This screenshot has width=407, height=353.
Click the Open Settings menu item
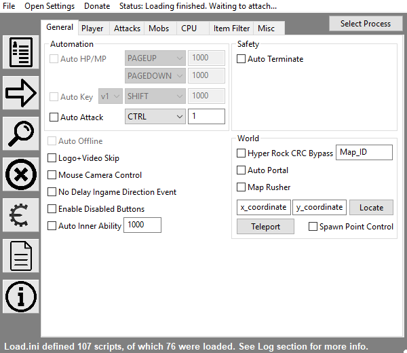[50, 5]
